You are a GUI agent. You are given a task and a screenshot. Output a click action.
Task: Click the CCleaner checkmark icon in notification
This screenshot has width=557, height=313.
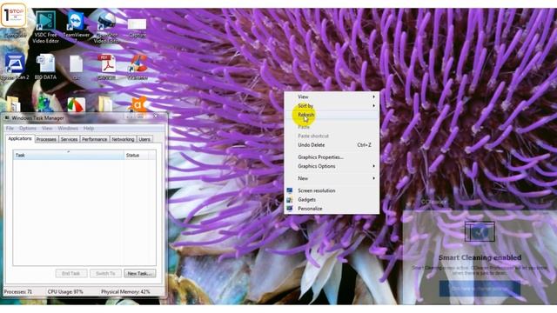click(480, 231)
